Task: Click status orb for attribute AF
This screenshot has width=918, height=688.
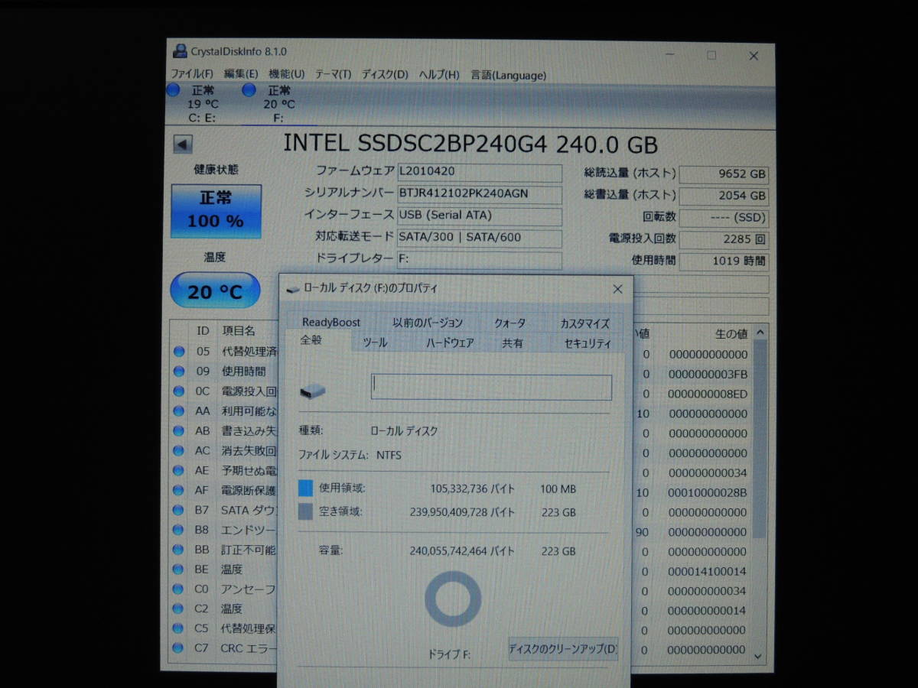Action: pyautogui.click(x=179, y=490)
